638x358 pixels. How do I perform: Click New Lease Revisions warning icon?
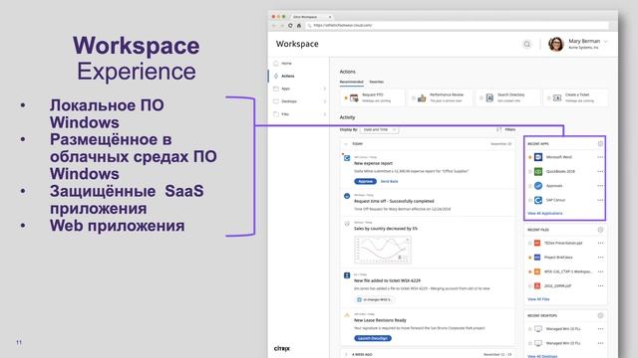click(x=347, y=315)
